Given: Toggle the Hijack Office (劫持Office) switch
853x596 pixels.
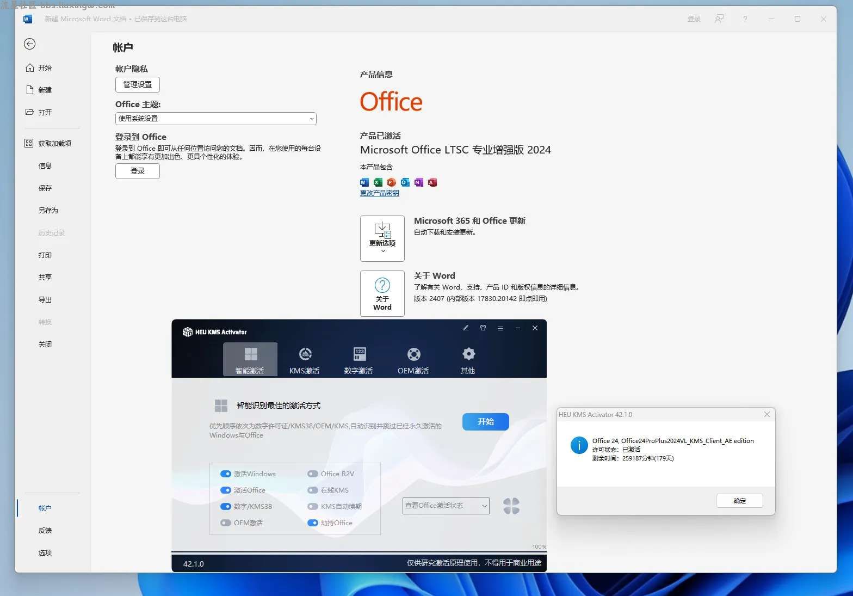Looking at the screenshot, I should coord(312,523).
